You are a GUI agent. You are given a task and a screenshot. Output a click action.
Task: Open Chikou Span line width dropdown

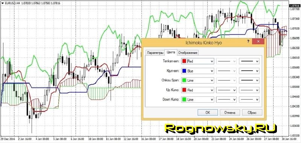click(249, 81)
